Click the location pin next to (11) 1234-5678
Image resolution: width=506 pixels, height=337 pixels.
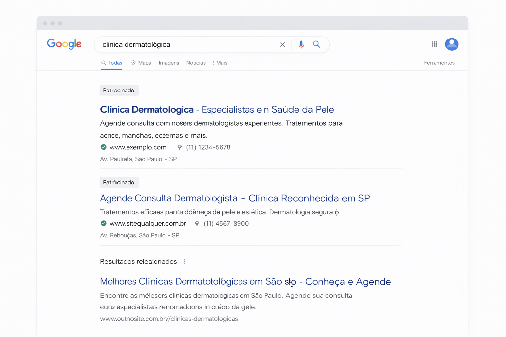coord(180,147)
